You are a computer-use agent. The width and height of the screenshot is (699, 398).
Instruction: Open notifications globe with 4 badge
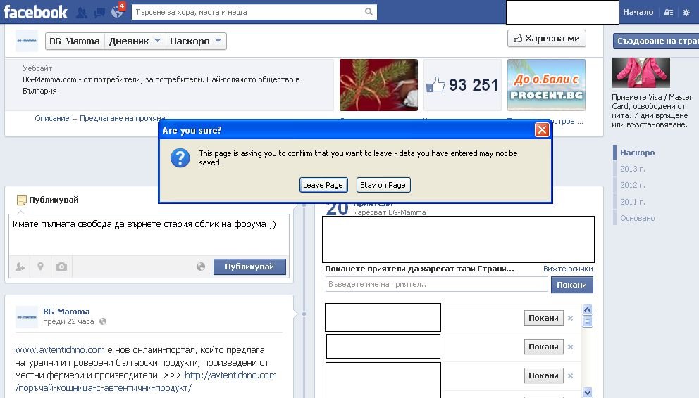point(117,12)
